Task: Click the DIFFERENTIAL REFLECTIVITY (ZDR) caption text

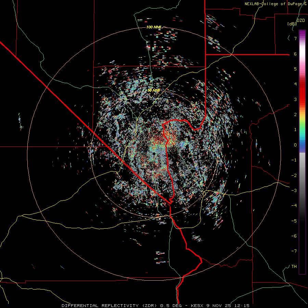Action: pos(110,306)
